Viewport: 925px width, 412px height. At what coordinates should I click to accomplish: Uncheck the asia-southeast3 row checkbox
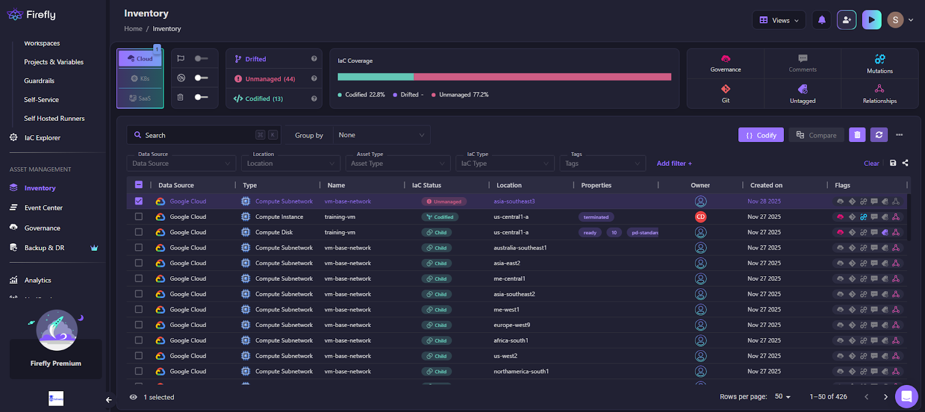139,201
